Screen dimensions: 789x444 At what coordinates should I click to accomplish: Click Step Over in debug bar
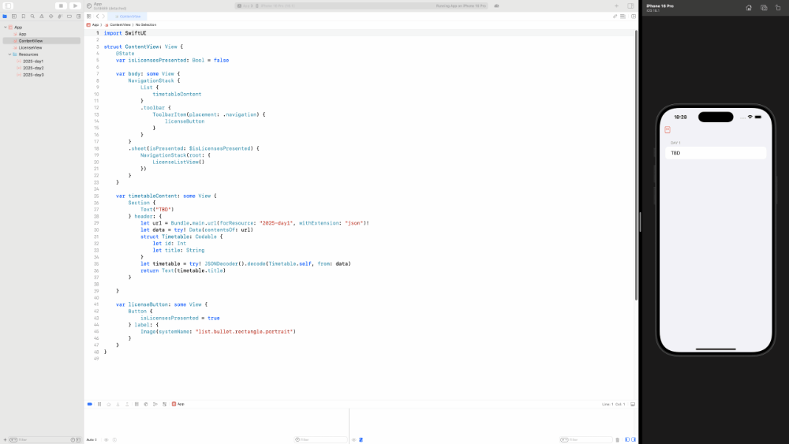(109, 405)
